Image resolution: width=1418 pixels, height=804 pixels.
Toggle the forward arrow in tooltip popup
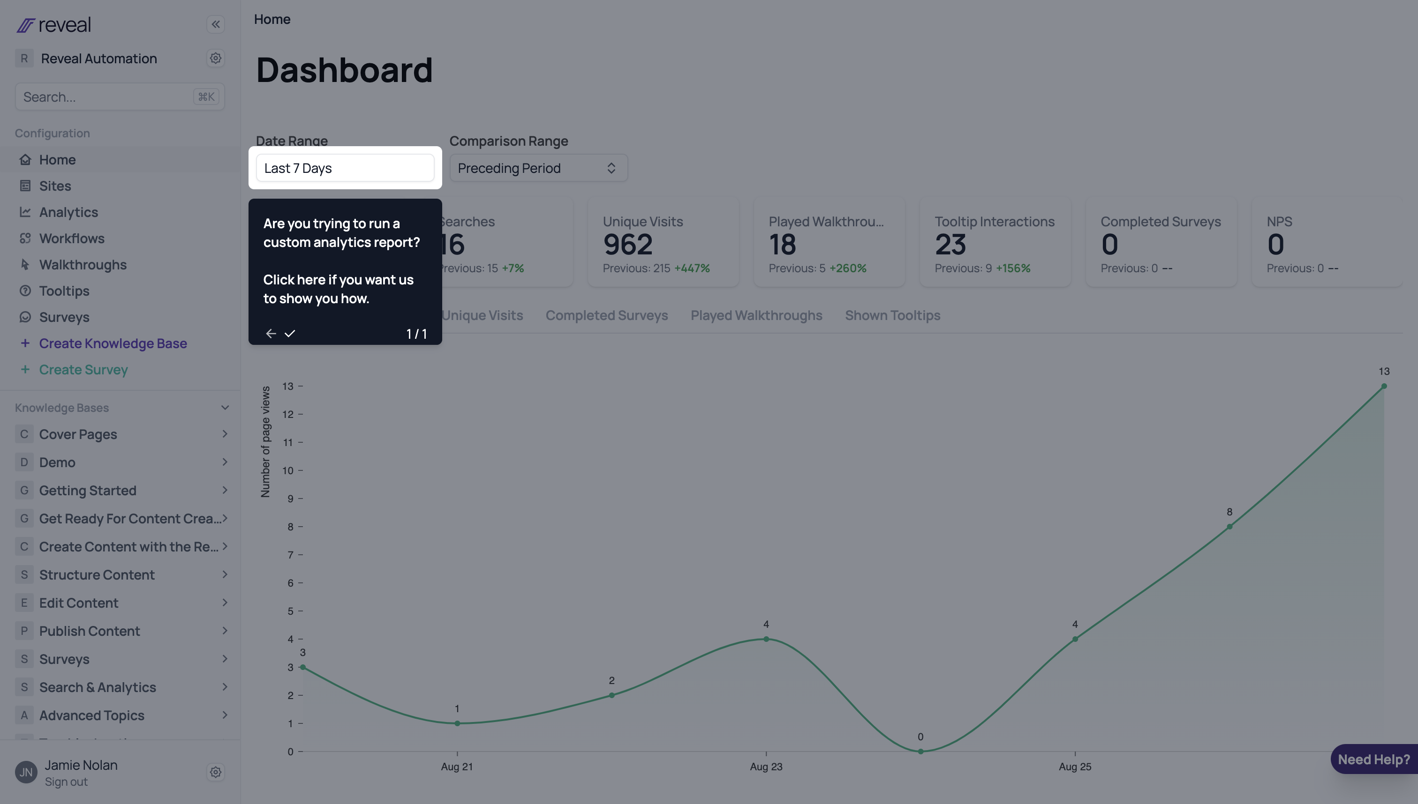[290, 332]
